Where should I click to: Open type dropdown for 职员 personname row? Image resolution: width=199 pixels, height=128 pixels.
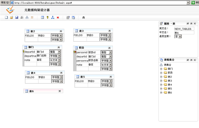point(111,61)
